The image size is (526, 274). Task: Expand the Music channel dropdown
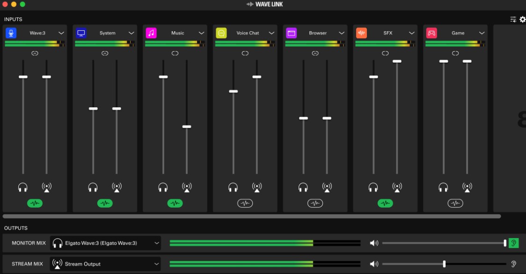[x=202, y=33]
